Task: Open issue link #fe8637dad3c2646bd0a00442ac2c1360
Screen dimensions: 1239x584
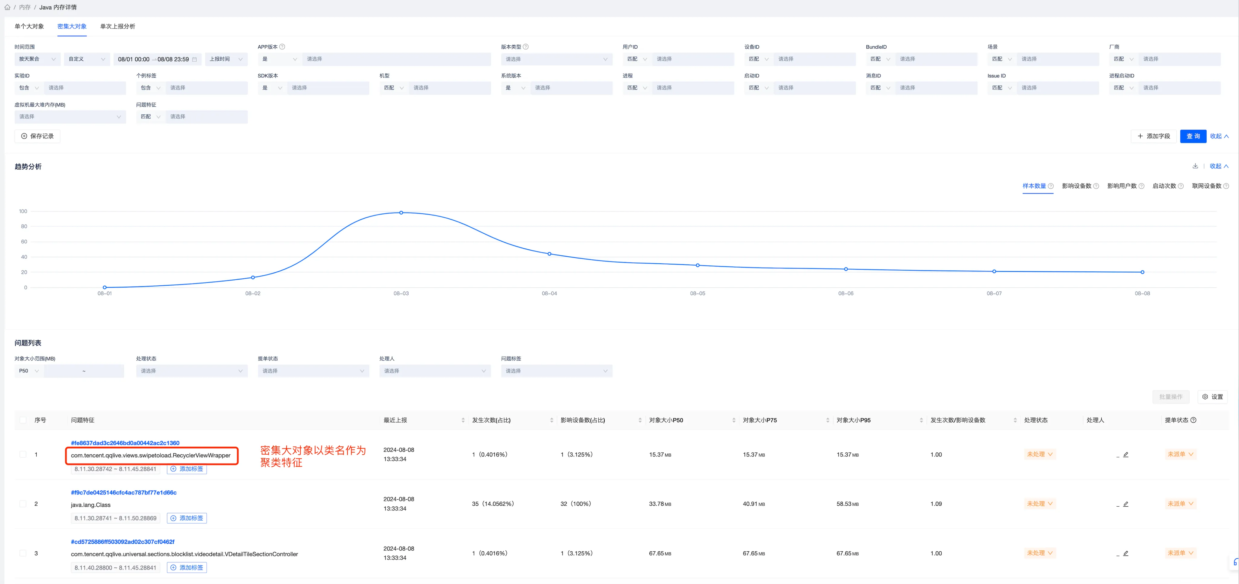Action: (x=125, y=443)
